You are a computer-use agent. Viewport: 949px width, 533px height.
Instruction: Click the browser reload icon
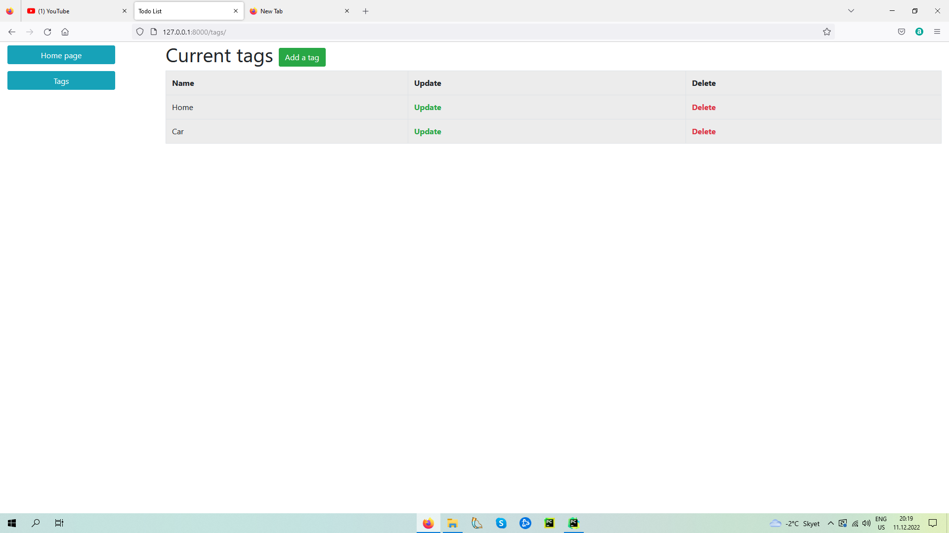(47, 32)
